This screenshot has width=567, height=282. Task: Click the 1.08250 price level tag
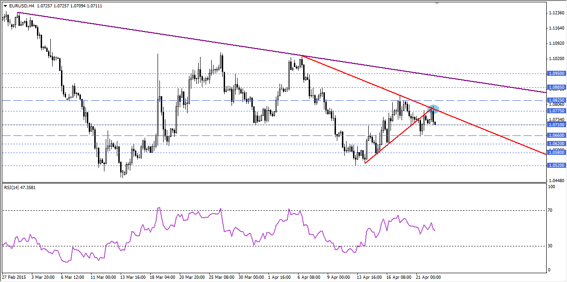coord(555,100)
